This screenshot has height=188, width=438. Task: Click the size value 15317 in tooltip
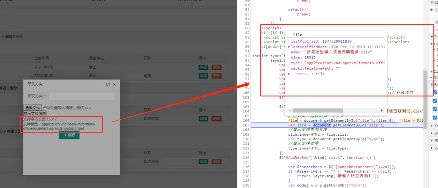(x=310, y=57)
